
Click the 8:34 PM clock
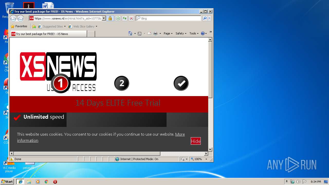(x=316, y=181)
